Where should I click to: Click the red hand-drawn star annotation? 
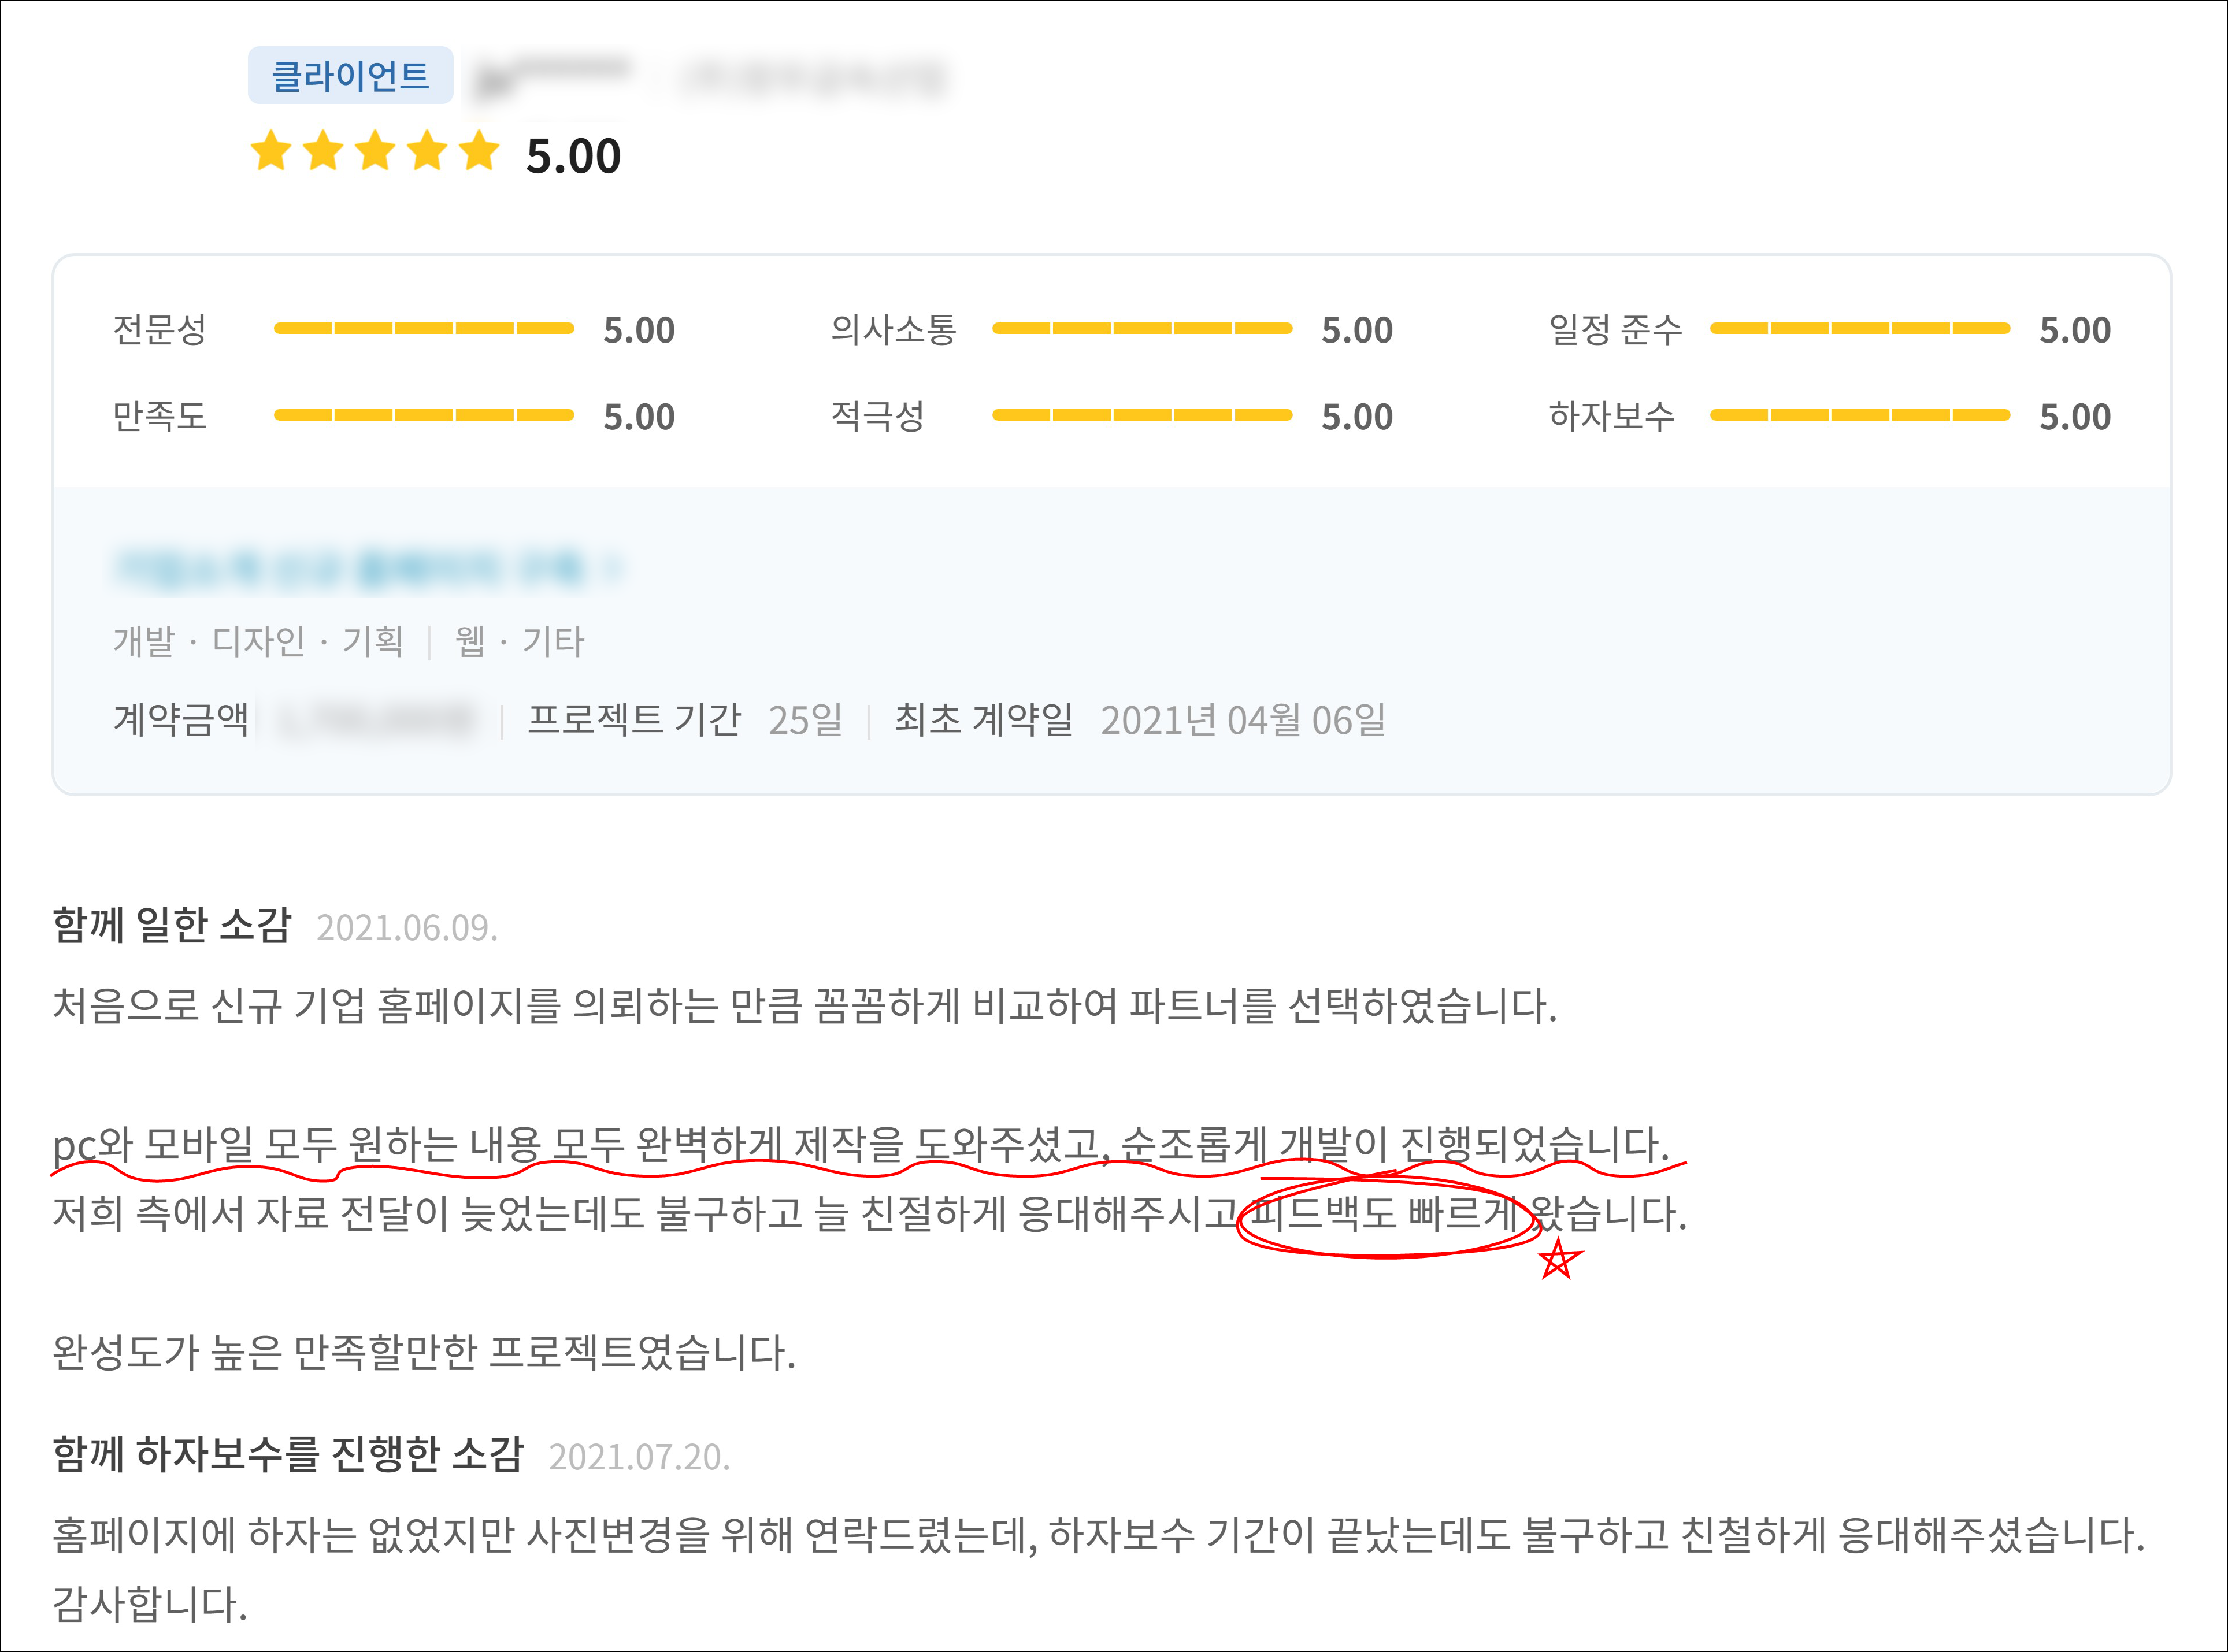click(1558, 1259)
